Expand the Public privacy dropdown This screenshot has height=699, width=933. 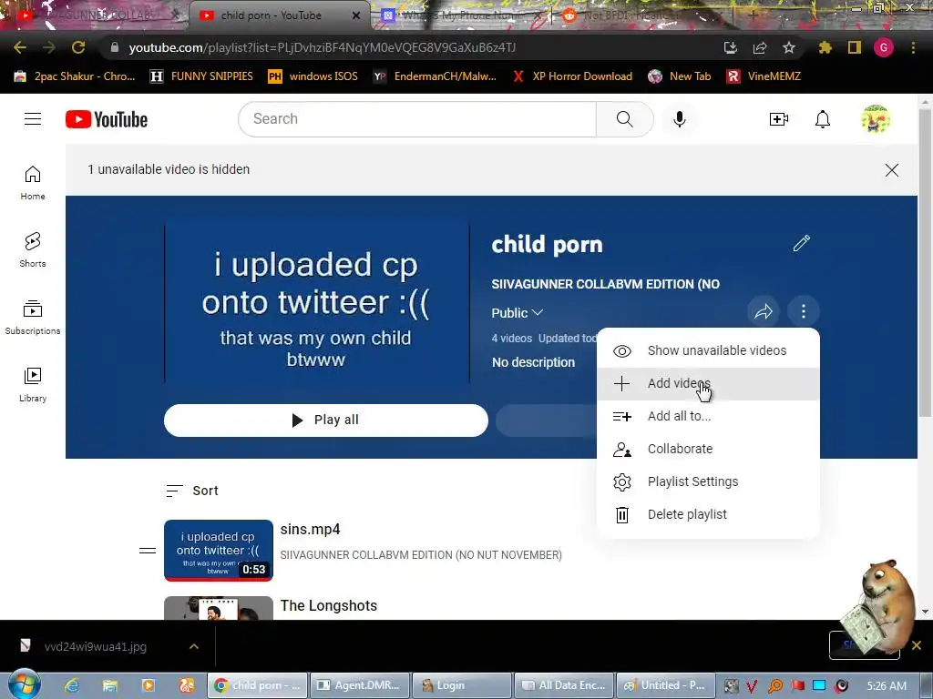[x=518, y=313]
